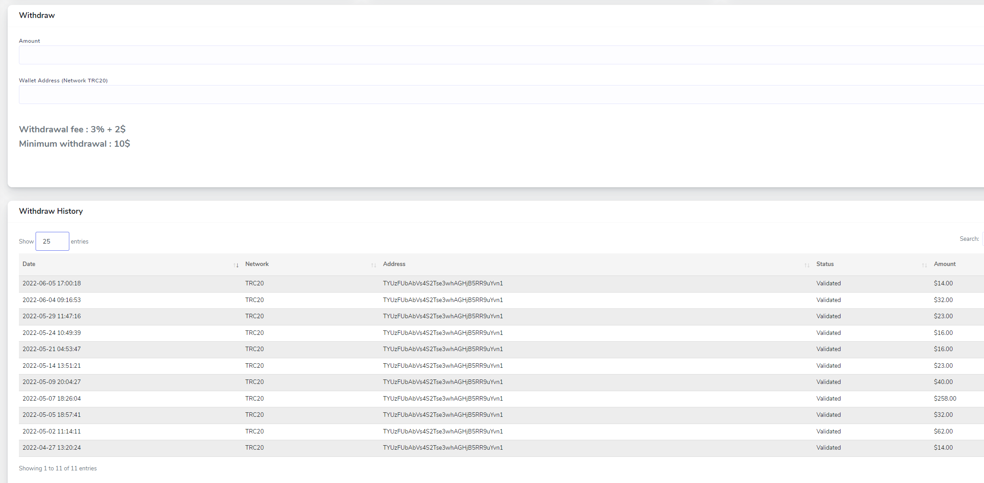984x483 pixels.
Task: Click the Amount column header
Action: pos(957,264)
